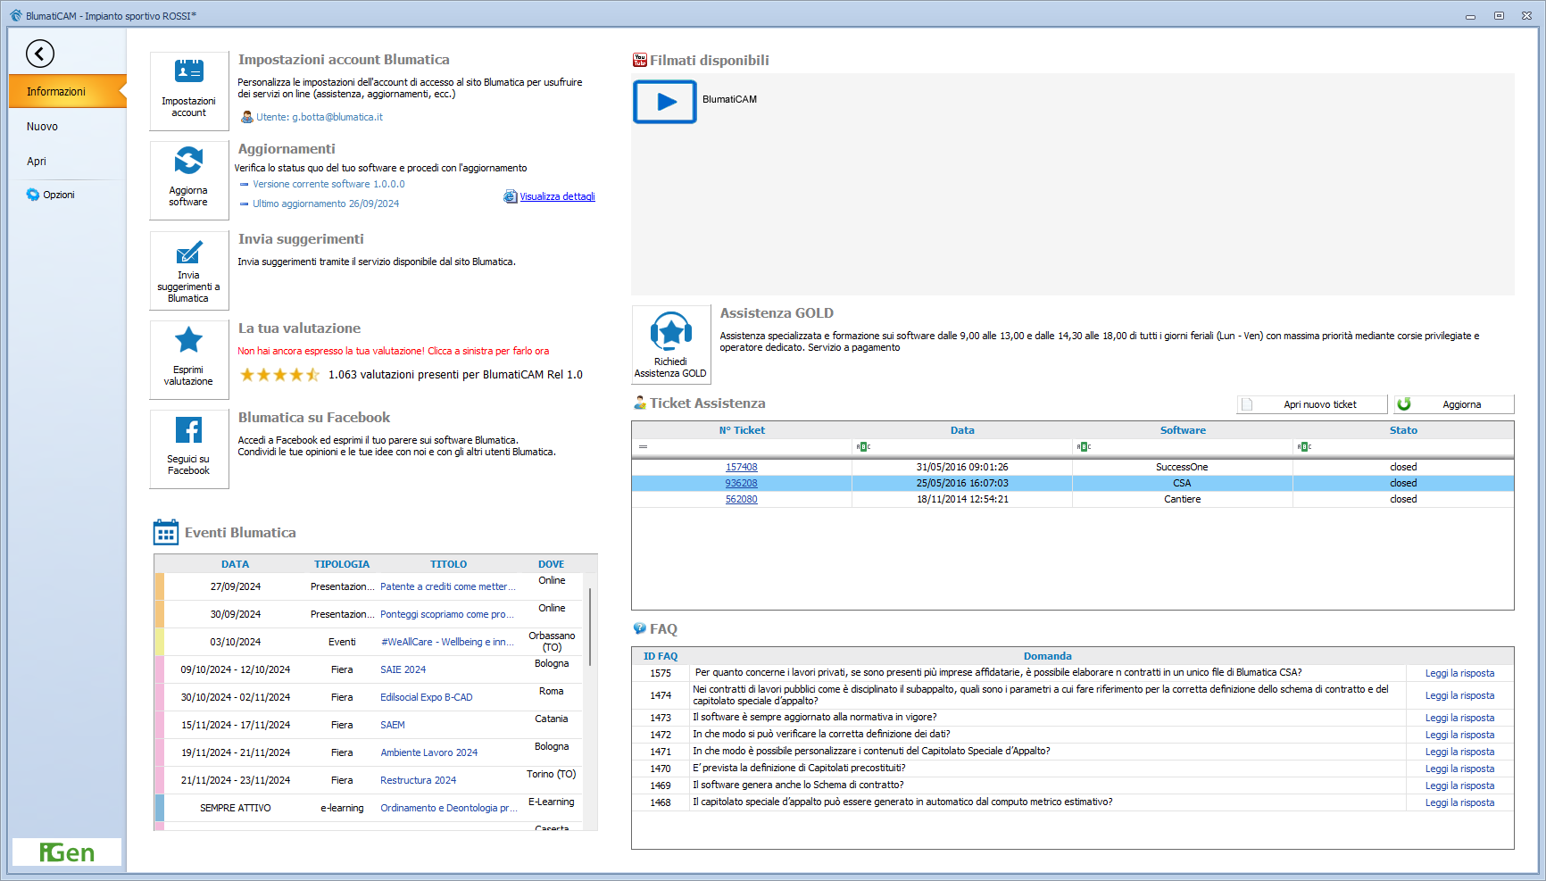Click Leggi la risposta for FAQ 1575
The width and height of the screenshot is (1546, 881).
point(1459,673)
